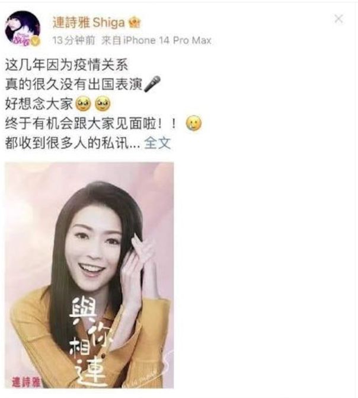This screenshot has height=398, width=358.
Task: Click the yellow verified badge on avatar
Action: tap(36, 41)
